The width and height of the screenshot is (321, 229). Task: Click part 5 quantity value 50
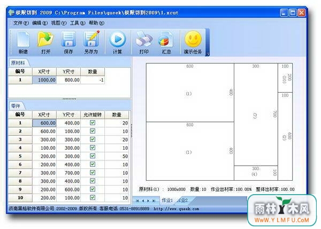click(117, 156)
